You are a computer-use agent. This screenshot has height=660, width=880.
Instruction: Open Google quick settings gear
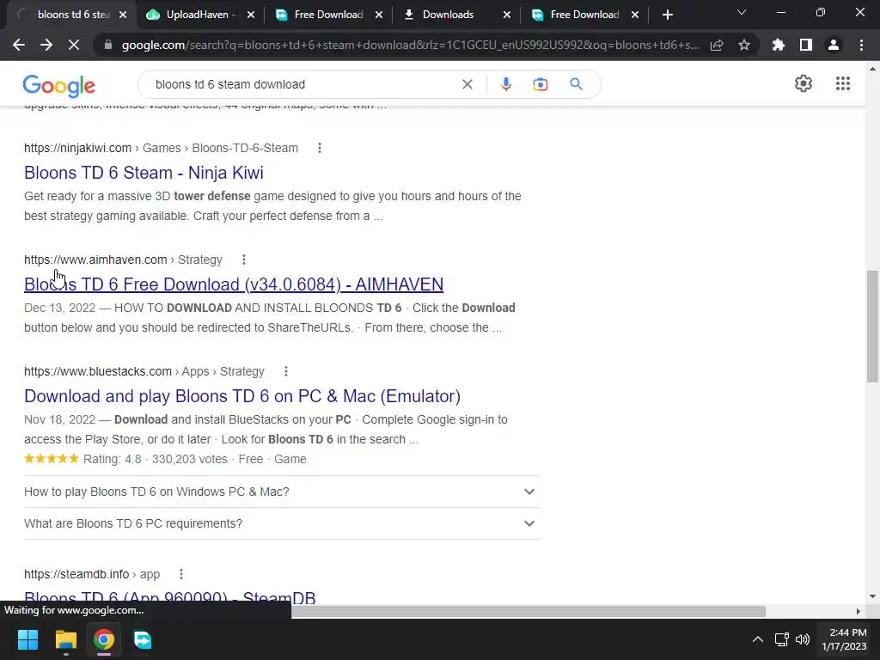pos(804,83)
